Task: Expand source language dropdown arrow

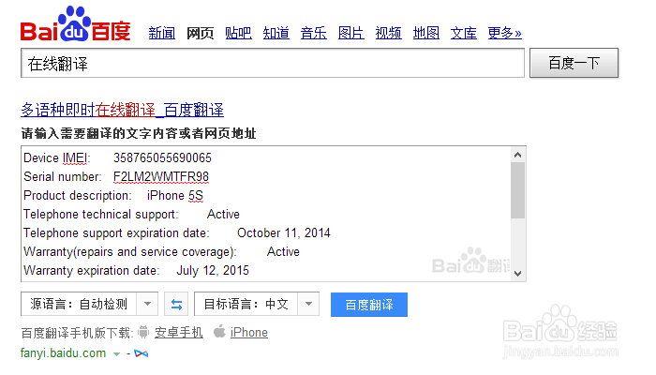Action: [x=147, y=304]
